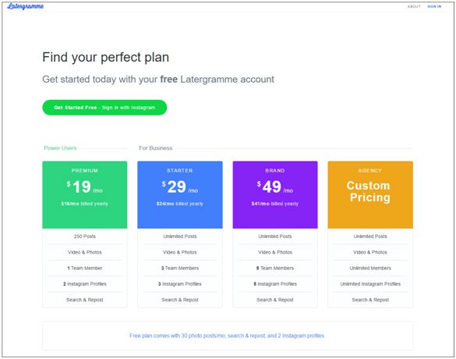
Task: Click Search & Repost under Premium
Action: [x=85, y=300]
